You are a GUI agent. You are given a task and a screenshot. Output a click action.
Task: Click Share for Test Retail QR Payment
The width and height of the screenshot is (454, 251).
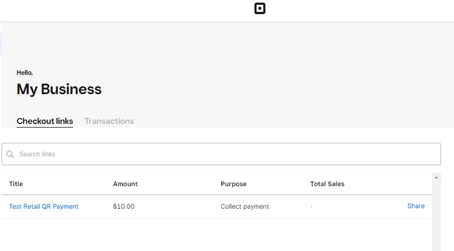tap(416, 206)
